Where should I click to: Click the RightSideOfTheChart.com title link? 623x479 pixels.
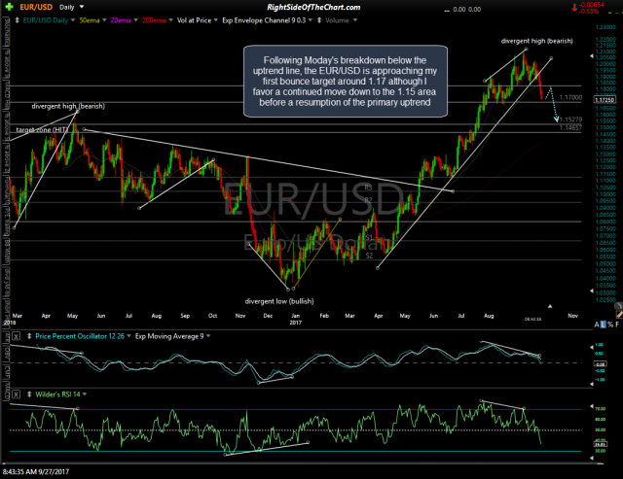(313, 7)
